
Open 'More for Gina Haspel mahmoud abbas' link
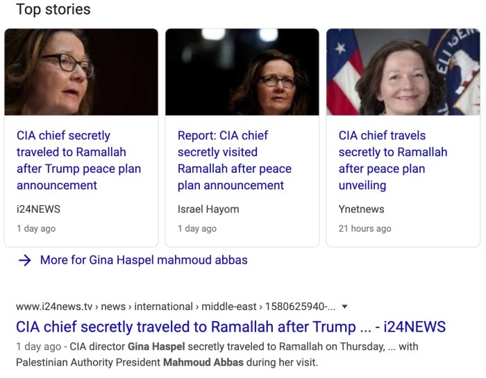(144, 260)
